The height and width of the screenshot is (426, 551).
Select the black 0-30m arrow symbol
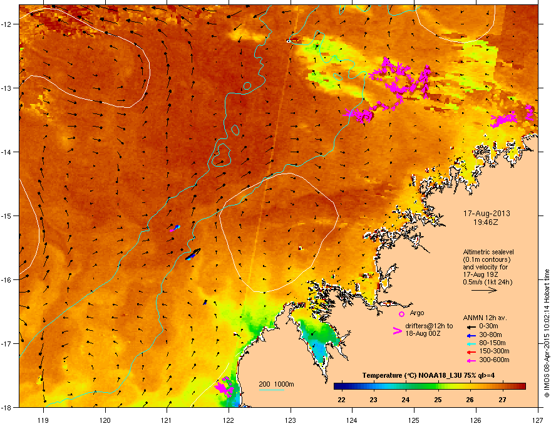tap(471, 326)
